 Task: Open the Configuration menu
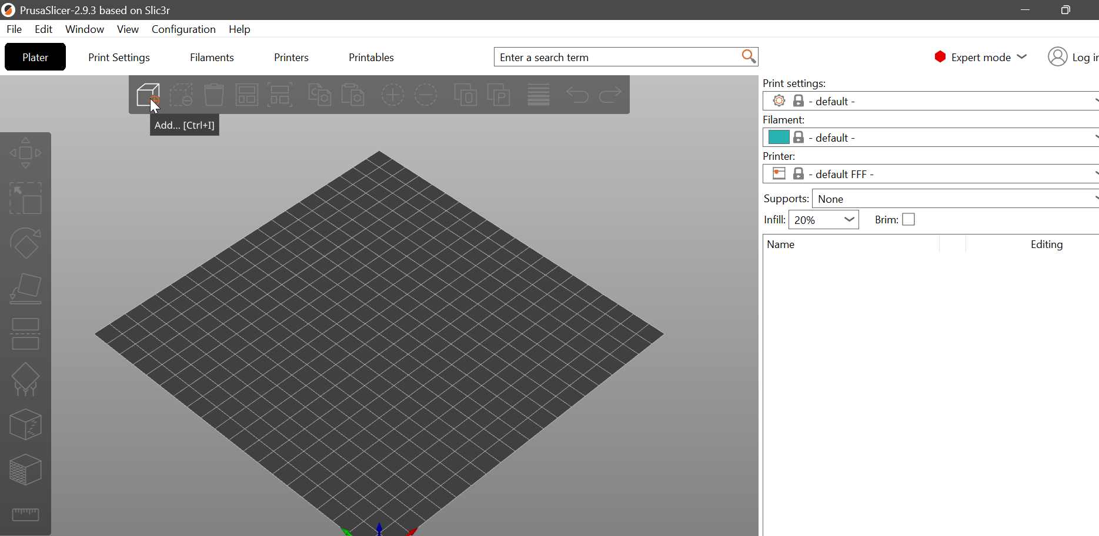click(183, 29)
